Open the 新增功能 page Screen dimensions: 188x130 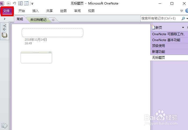(x=169, y=52)
